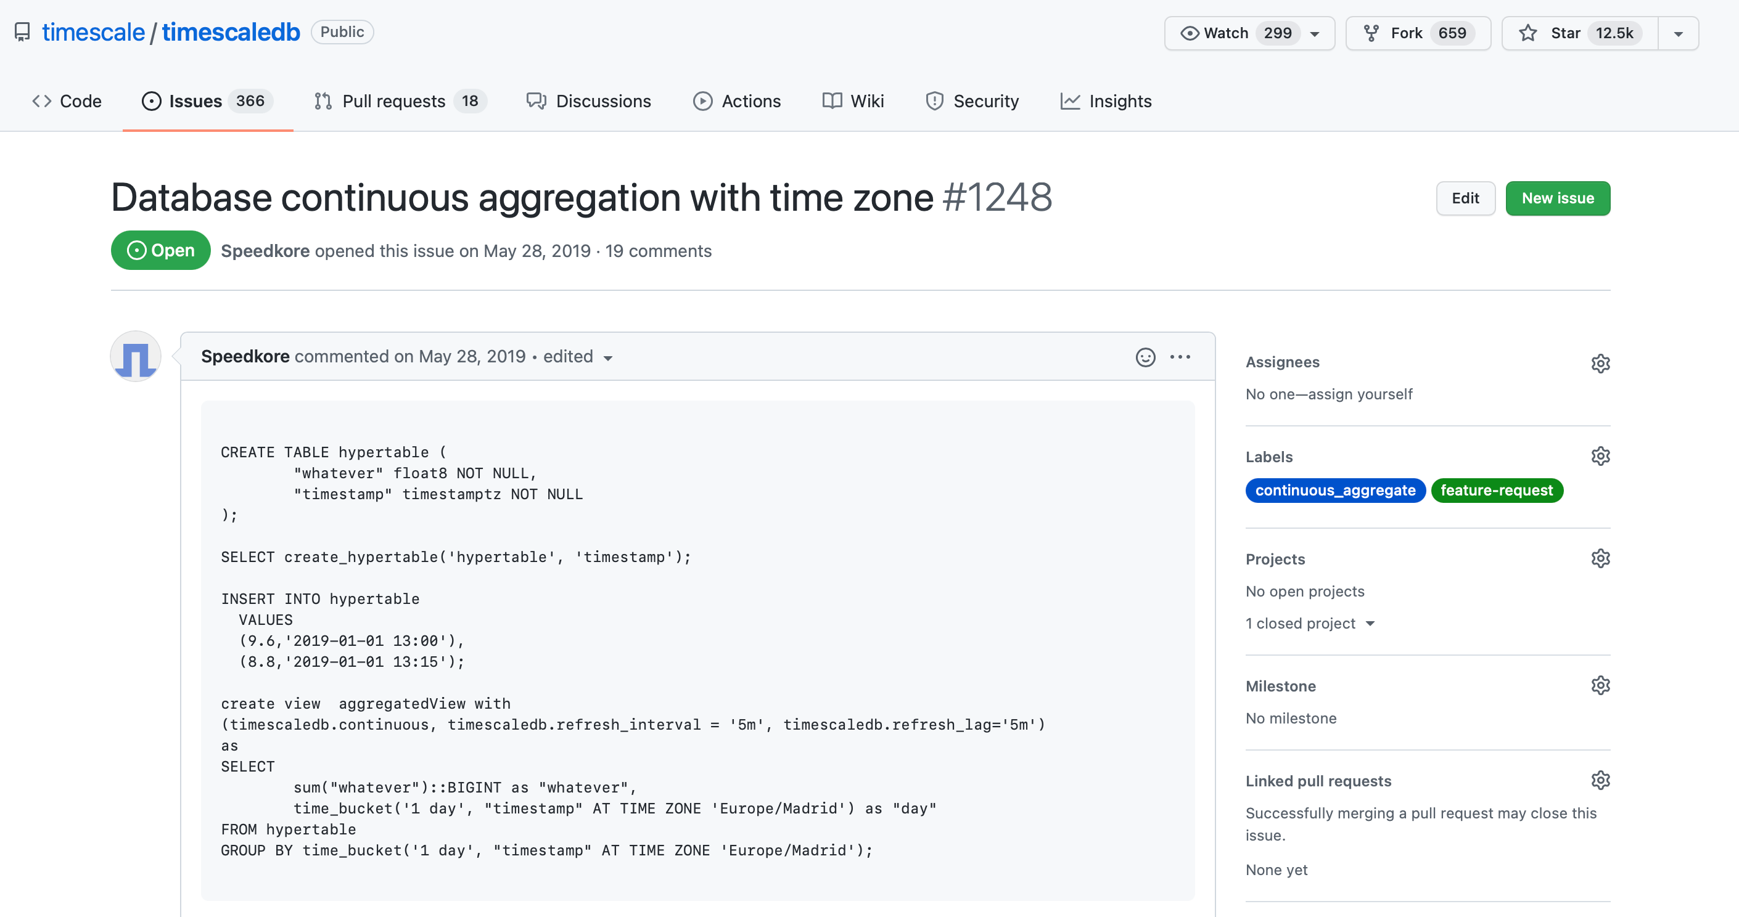This screenshot has width=1739, height=917.
Task: Show the comment's edited history dropdown
Action: click(x=578, y=357)
